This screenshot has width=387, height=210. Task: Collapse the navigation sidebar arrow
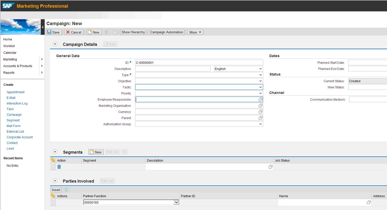point(43,27)
